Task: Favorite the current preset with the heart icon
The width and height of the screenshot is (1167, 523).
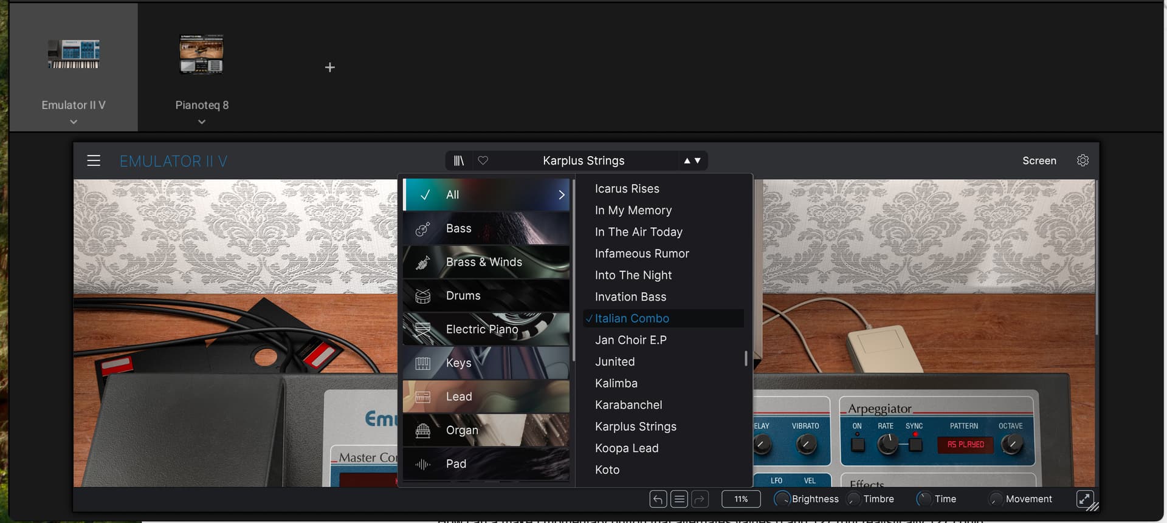Action: pyautogui.click(x=483, y=160)
